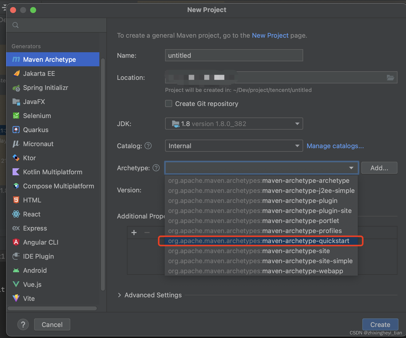Click the Kotlin Multiplatform icon

pyautogui.click(x=16, y=172)
